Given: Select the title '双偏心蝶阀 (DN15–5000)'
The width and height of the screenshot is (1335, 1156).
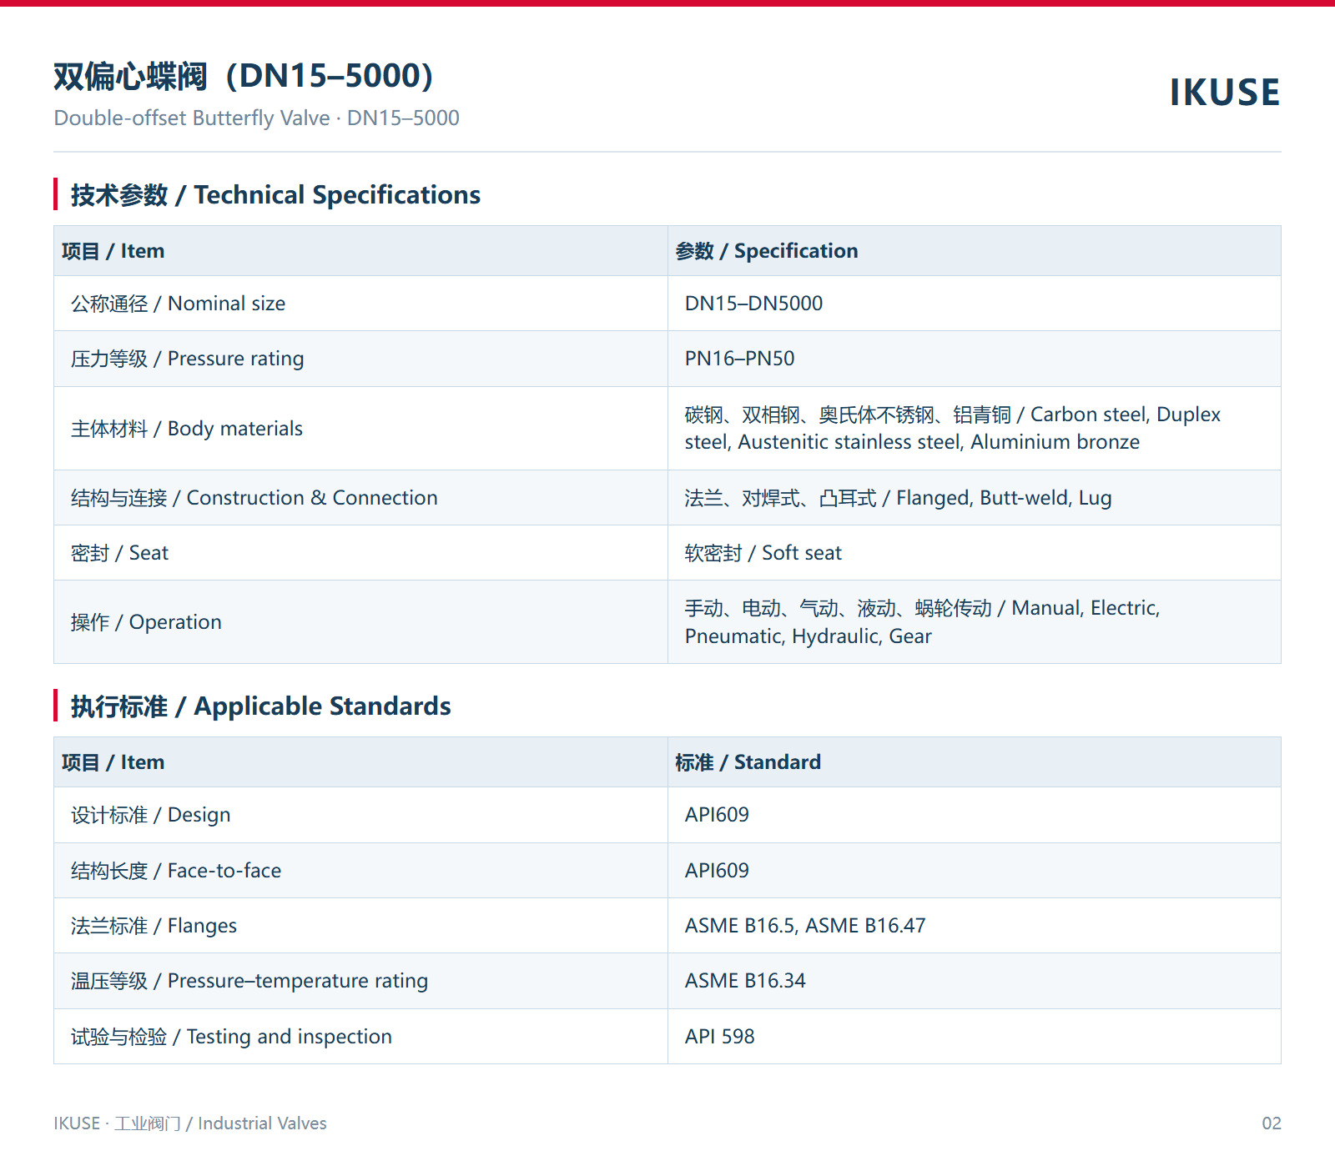Looking at the screenshot, I should point(244,76).
